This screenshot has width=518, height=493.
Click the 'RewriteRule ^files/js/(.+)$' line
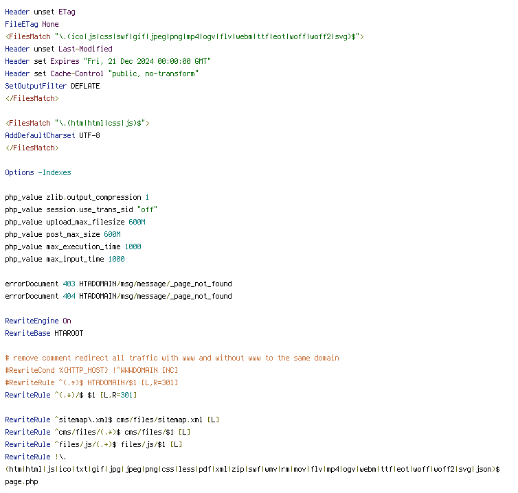[93, 445]
